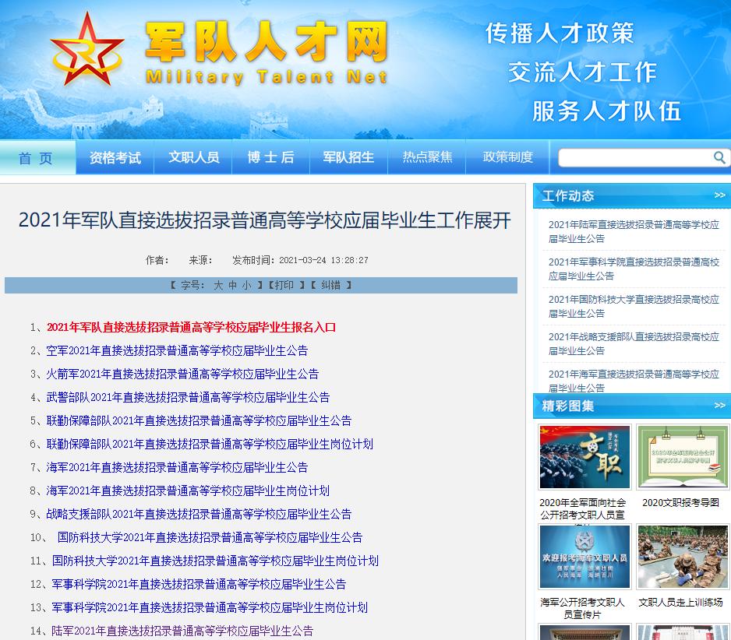Open sidebar 2021年战略支援部队 news link
The image size is (731, 640).
click(x=634, y=343)
